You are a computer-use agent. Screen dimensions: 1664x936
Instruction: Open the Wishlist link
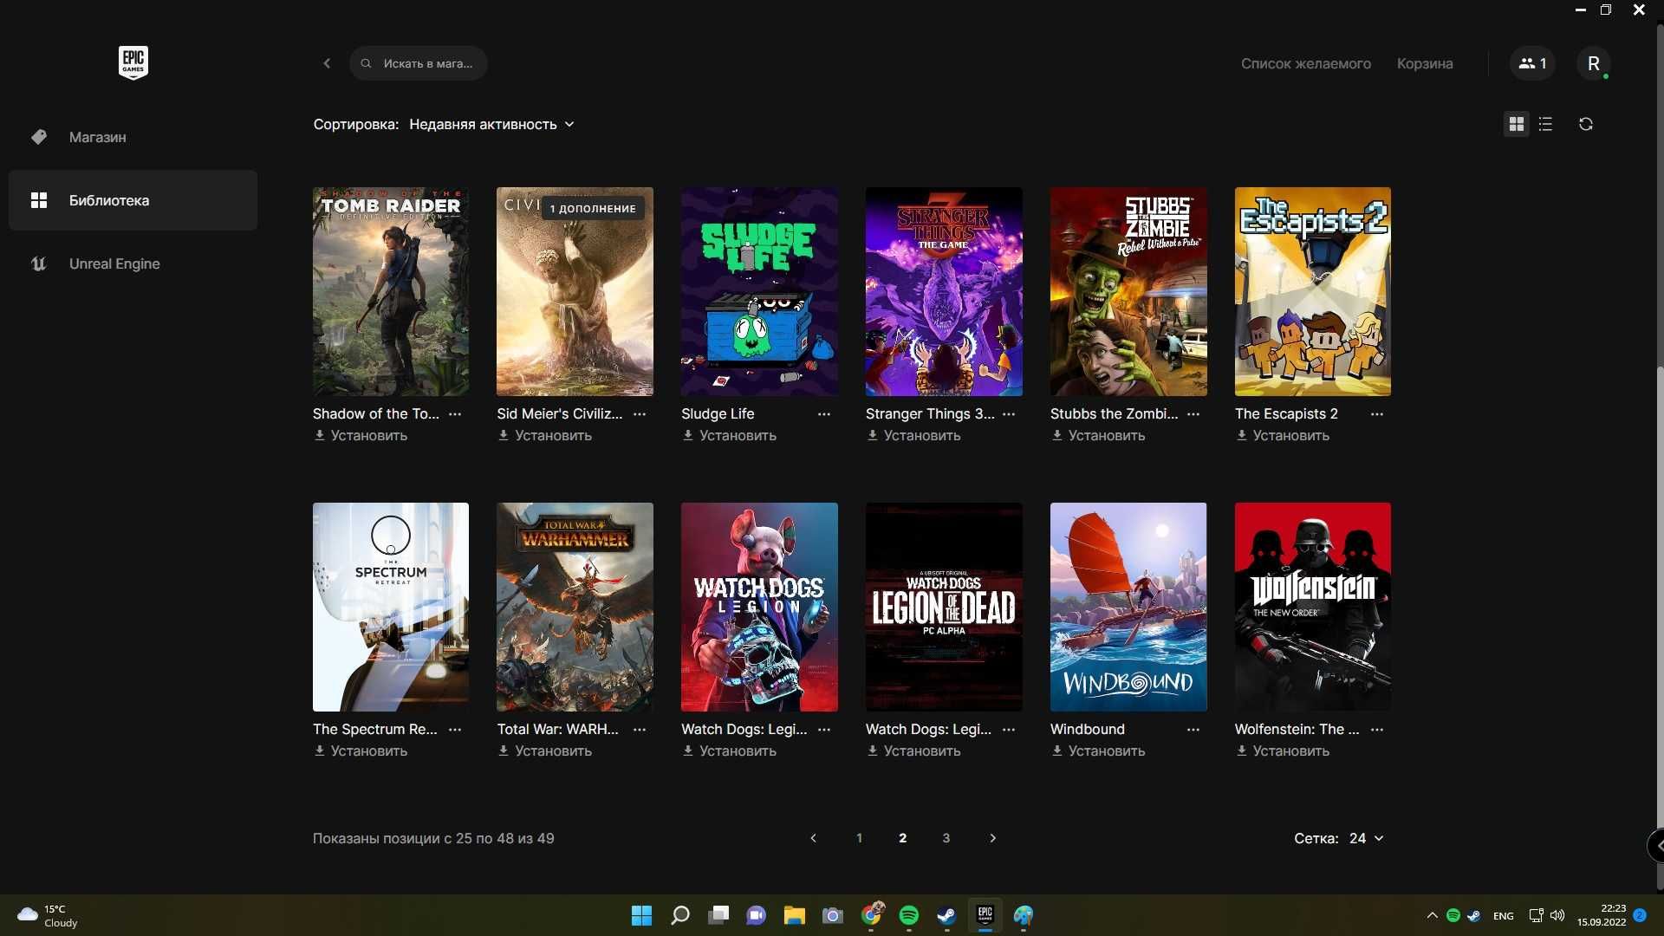point(1305,63)
